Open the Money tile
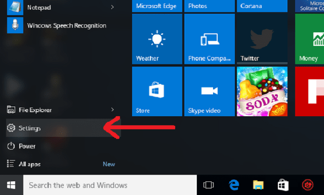This screenshot has height=195, width=324. coord(309,39)
